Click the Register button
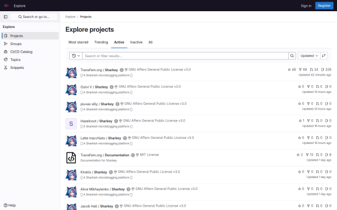Screen dimensions: 337x210 (324, 6)
